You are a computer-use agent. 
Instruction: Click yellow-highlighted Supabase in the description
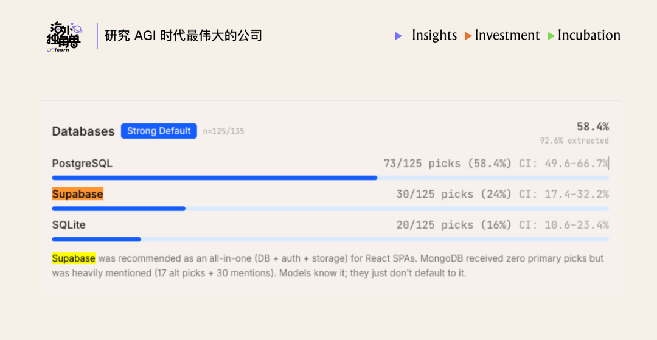pyautogui.click(x=74, y=258)
